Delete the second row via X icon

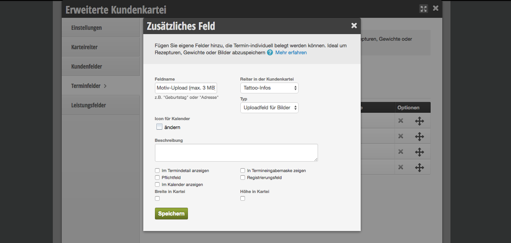tap(401, 136)
